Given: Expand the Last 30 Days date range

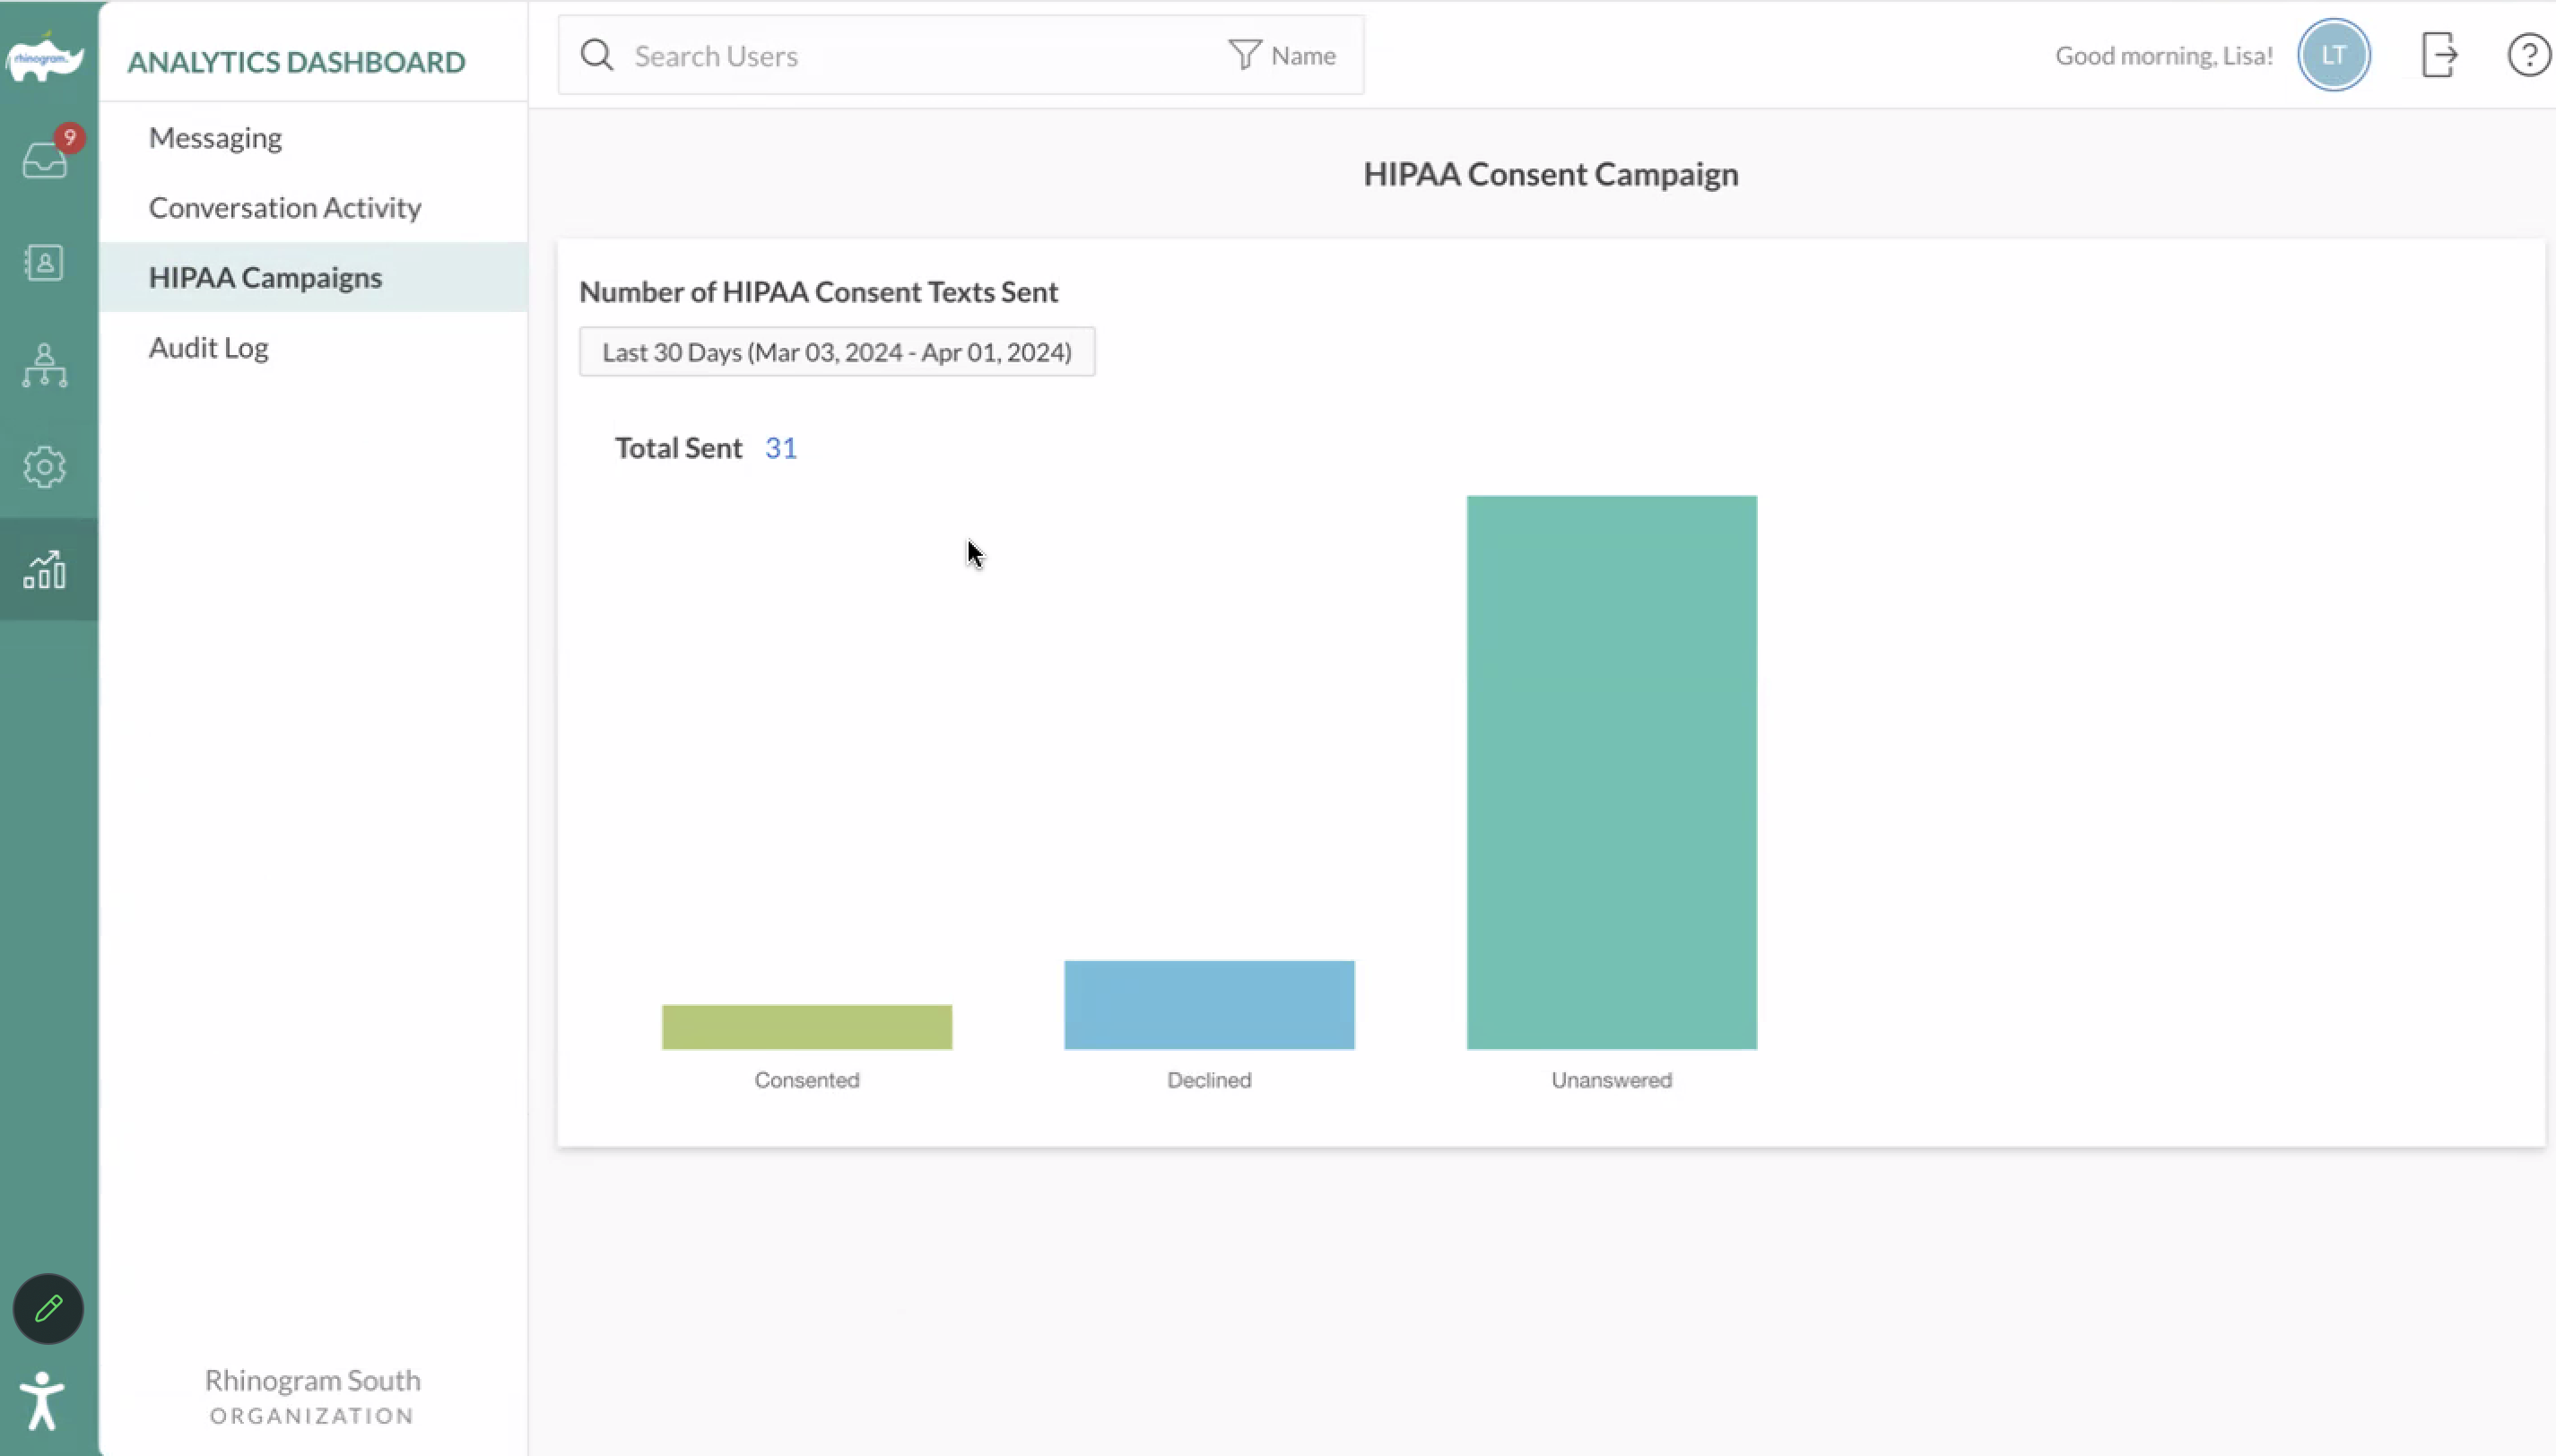Looking at the screenshot, I should click(x=836, y=352).
